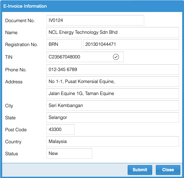Image resolution: width=184 pixels, height=178 pixels.
Task: Close the E-Invoice Information dialog
Action: 168,170
